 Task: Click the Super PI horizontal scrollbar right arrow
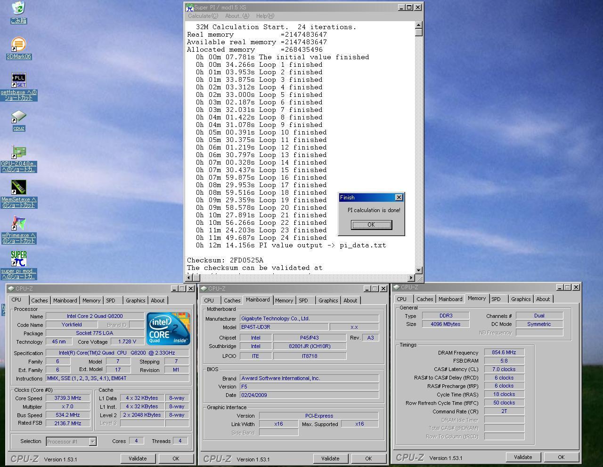[411, 277]
